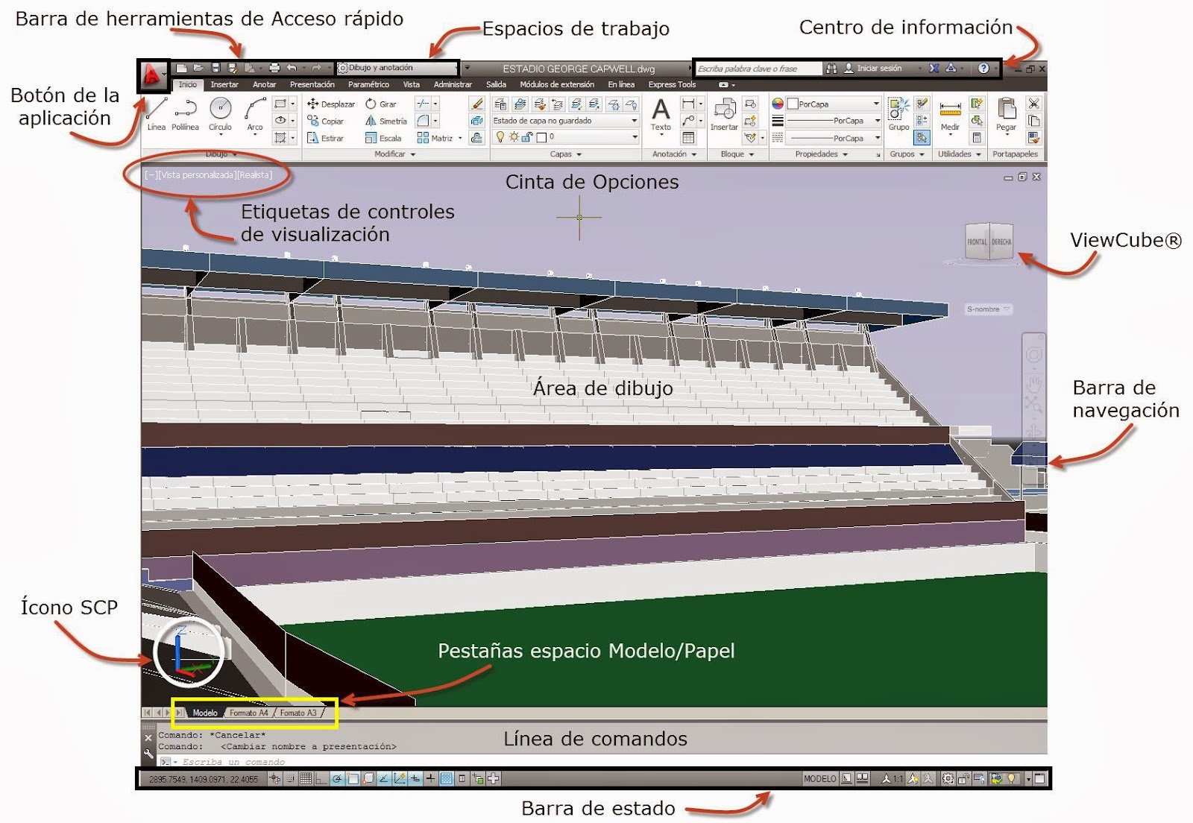Select the Formato A4 layout tab

tap(248, 713)
